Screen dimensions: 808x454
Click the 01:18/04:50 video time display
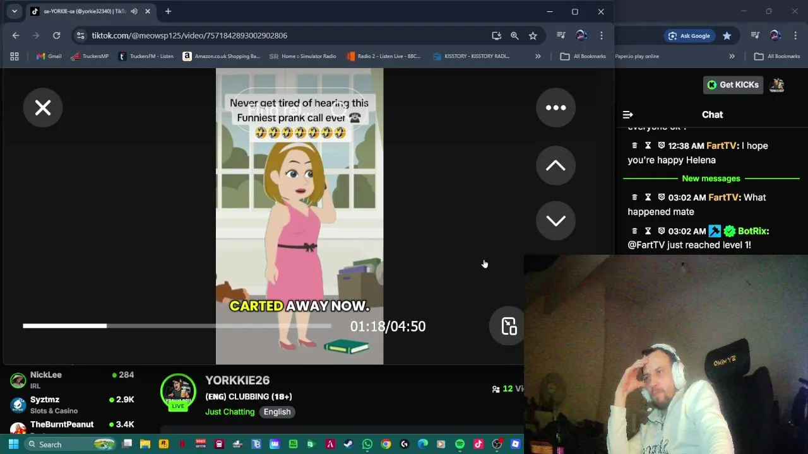[x=388, y=326]
